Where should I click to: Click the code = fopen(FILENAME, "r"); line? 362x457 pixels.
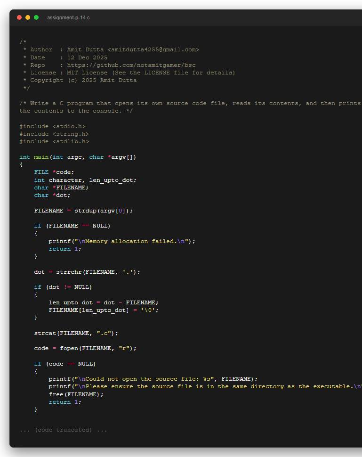click(x=85, y=348)
